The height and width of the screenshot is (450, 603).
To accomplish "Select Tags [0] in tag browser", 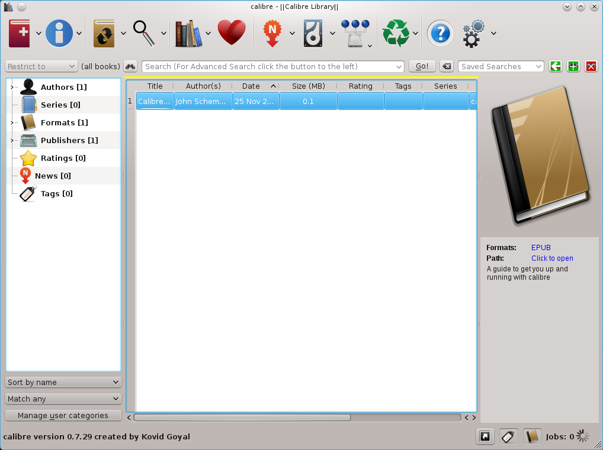I will (x=56, y=193).
